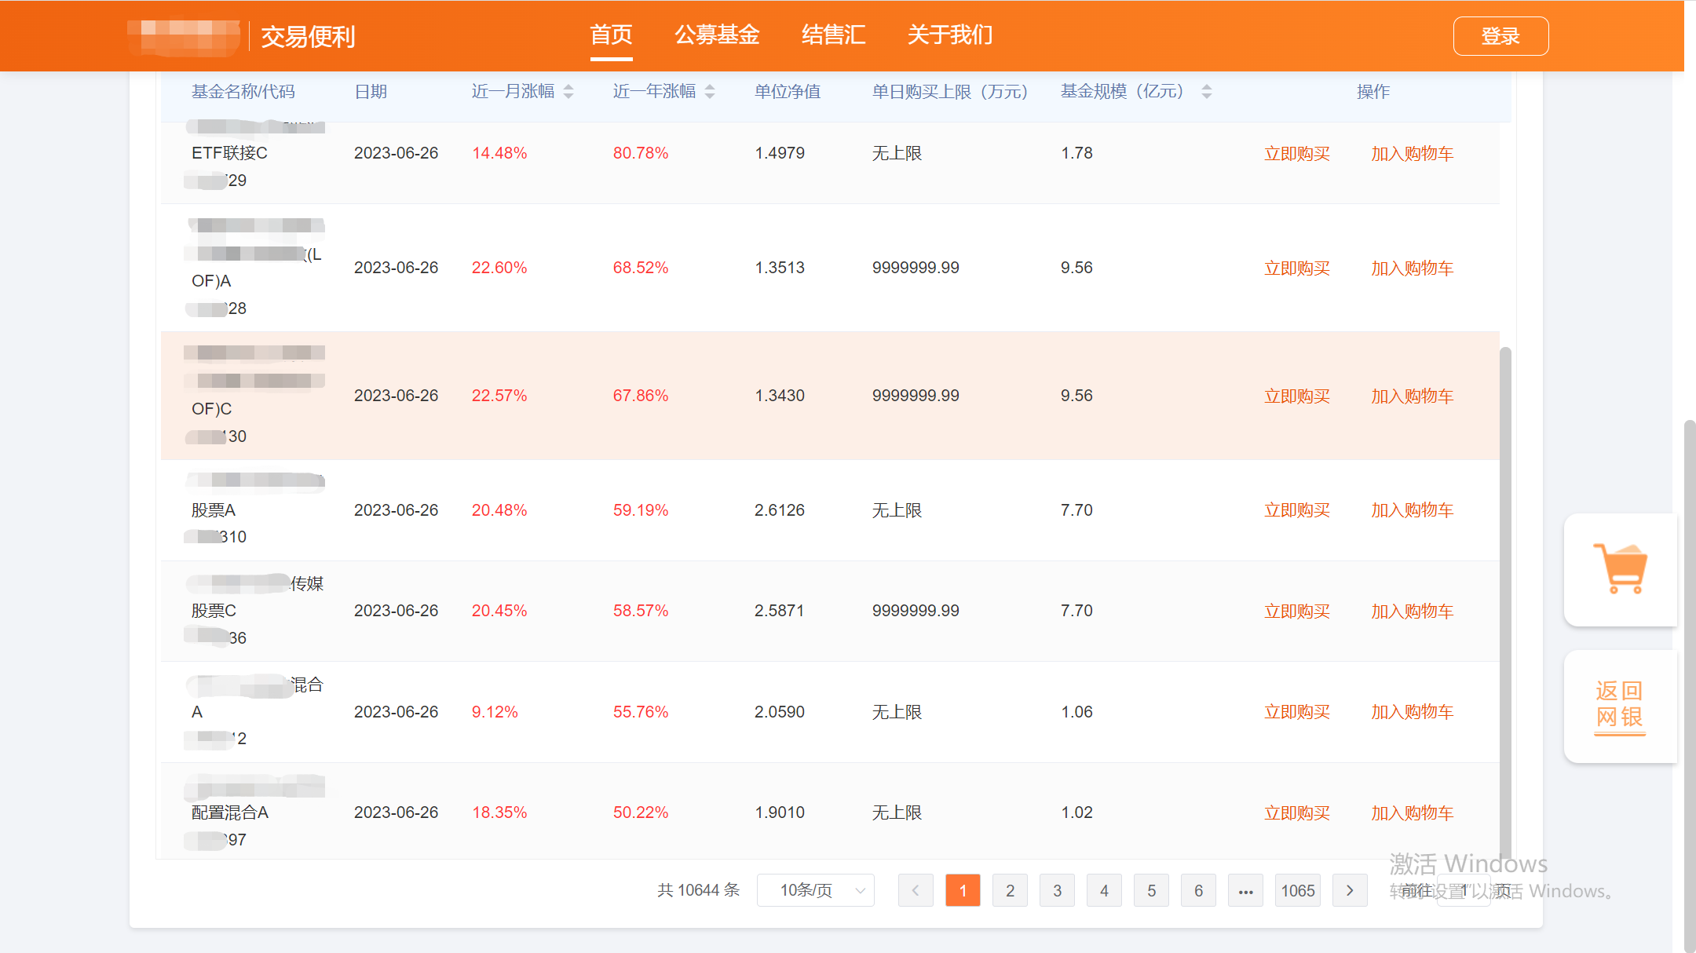This screenshot has height=953, width=1696.
Task: Click OF)A fund name text
Action: click(211, 281)
